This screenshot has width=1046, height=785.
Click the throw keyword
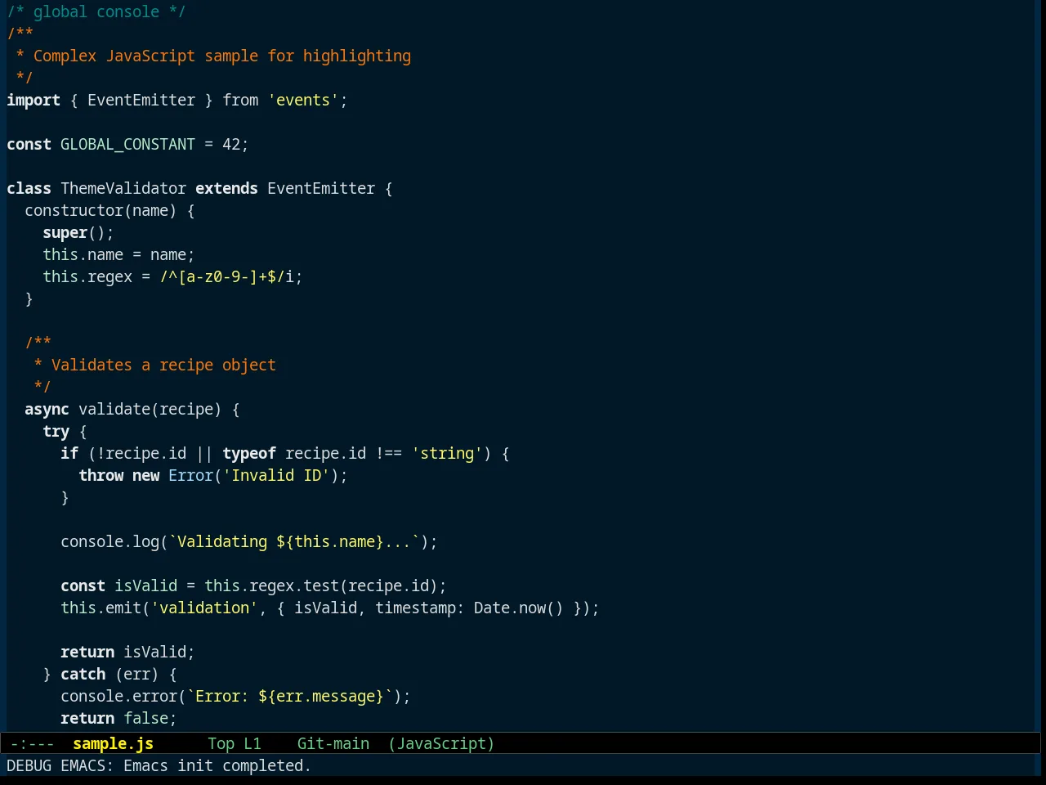point(101,475)
